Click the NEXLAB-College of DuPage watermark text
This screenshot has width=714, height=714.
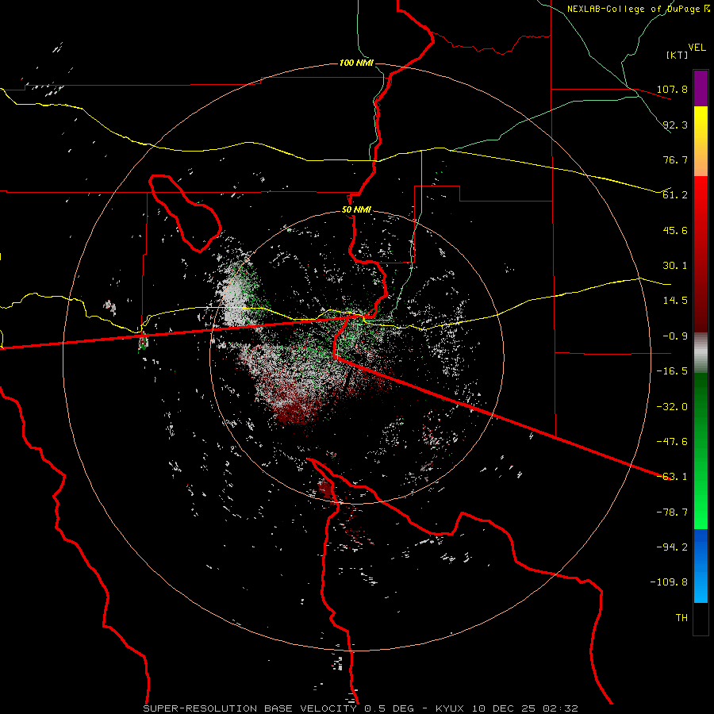pos(638,9)
